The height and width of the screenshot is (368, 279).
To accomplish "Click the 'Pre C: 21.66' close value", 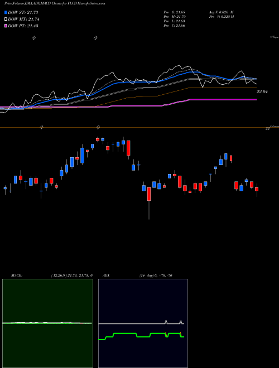I will [174, 26].
